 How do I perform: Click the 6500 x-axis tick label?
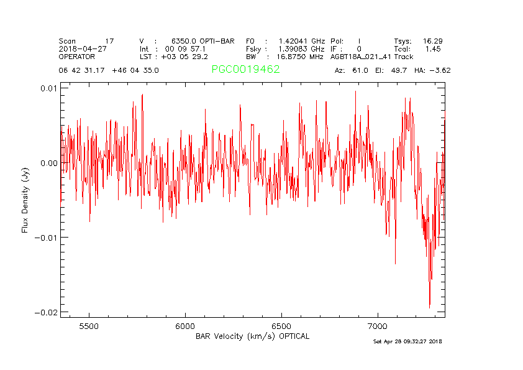click(281, 326)
